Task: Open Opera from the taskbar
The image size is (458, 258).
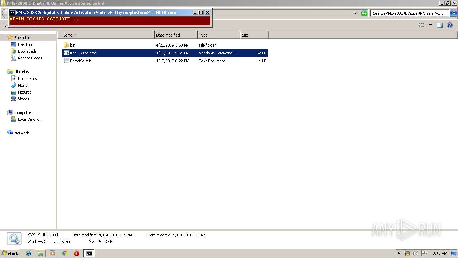Action: 77,253
